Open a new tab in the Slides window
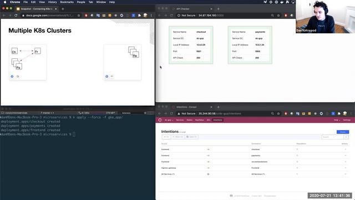355x200 pixels. coord(63,9)
